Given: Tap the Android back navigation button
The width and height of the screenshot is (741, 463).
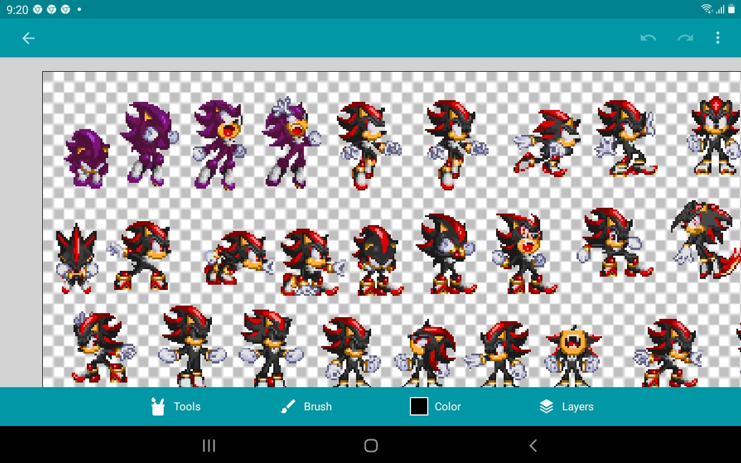Looking at the screenshot, I should point(533,445).
